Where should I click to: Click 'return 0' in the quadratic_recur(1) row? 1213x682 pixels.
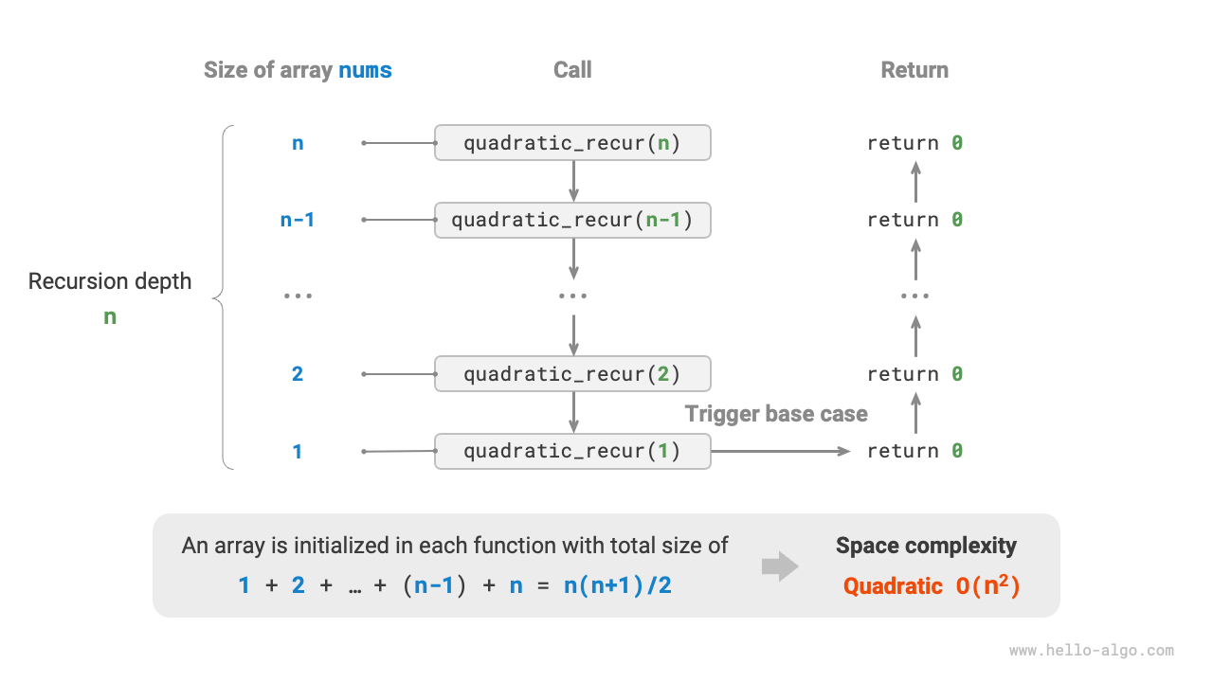point(914,451)
